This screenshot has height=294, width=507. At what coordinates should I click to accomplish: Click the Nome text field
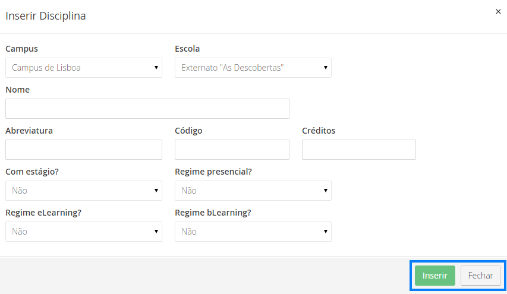[x=147, y=109]
